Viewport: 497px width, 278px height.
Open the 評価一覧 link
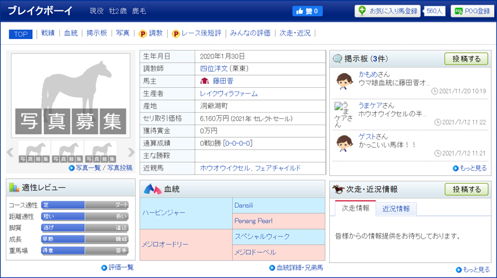[118, 268]
